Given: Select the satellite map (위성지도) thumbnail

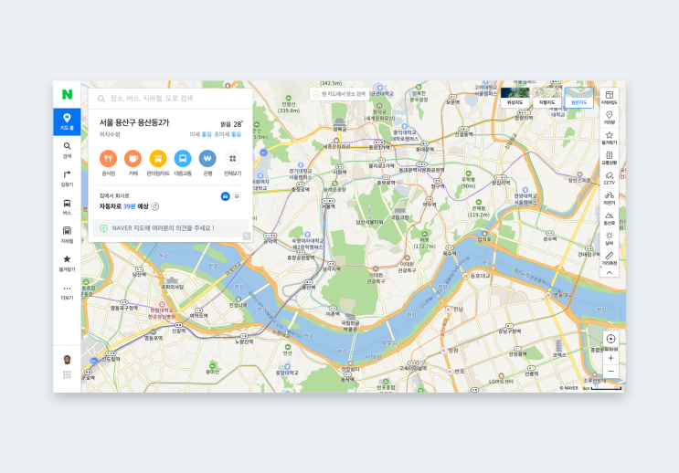Looking at the screenshot, I should point(515,97).
